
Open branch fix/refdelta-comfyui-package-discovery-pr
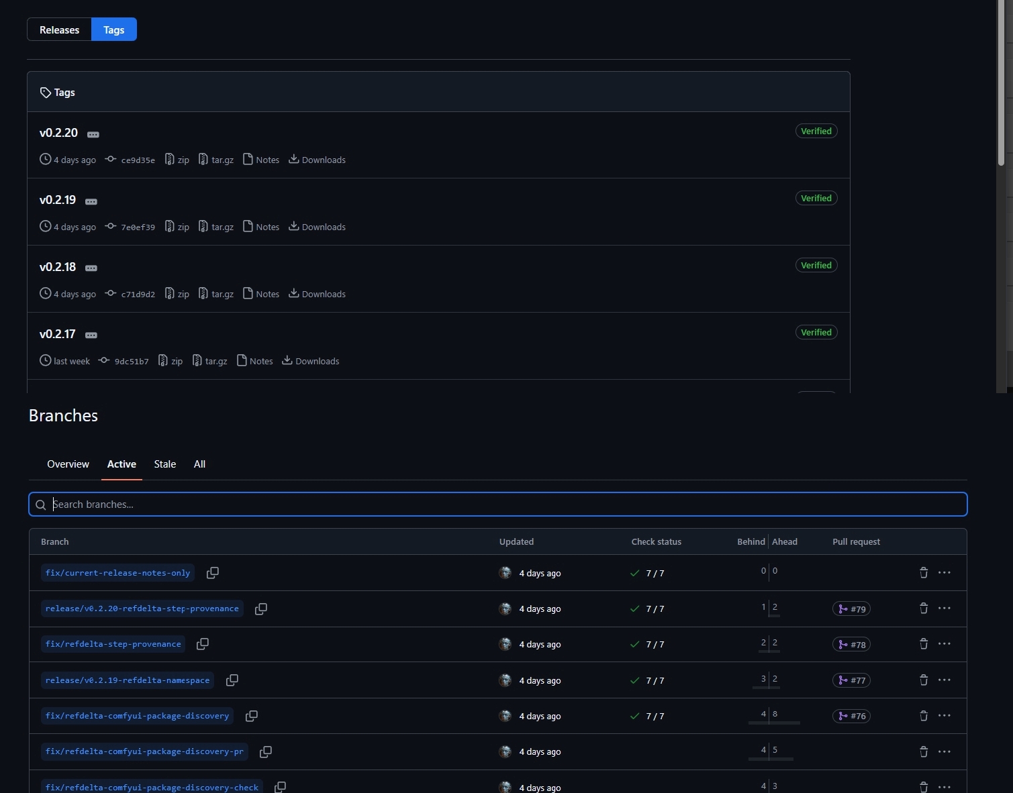144,751
